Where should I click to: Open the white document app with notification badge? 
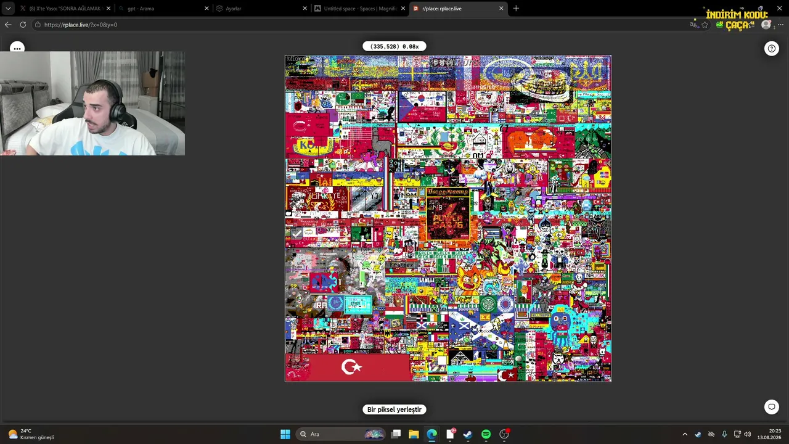click(451, 434)
